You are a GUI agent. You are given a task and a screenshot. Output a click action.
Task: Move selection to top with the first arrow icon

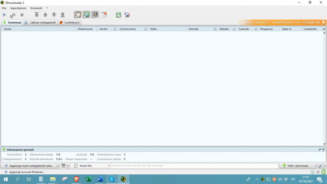(37, 15)
